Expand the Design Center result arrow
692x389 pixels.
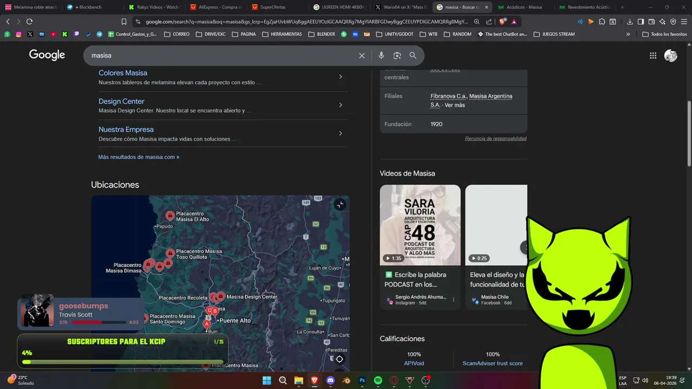[340, 105]
